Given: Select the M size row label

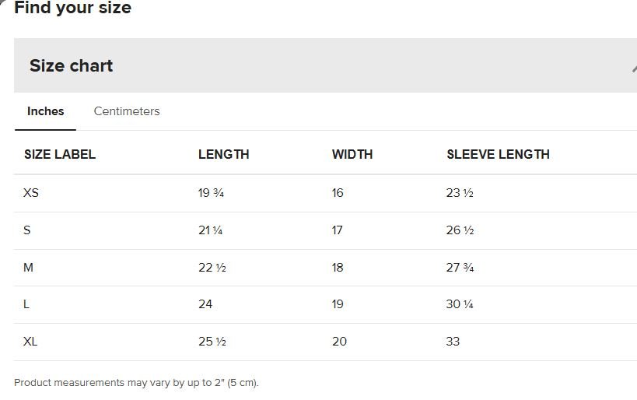Looking at the screenshot, I should pyautogui.click(x=29, y=268).
